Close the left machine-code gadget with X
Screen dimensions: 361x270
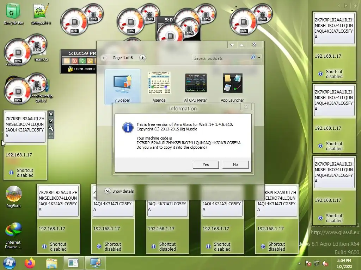(x=51, y=114)
